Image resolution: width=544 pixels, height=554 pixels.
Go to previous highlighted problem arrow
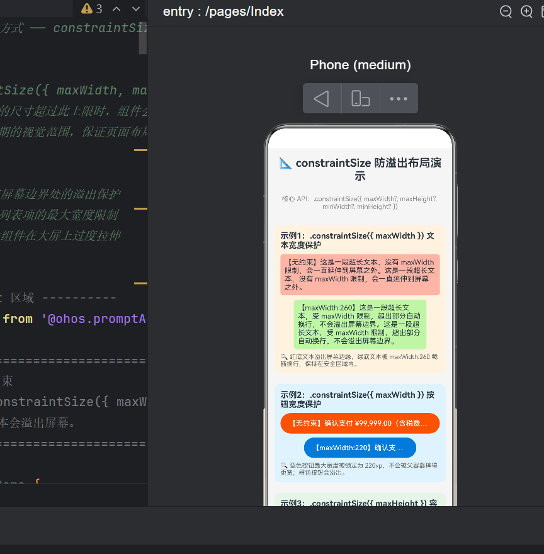[x=116, y=9]
